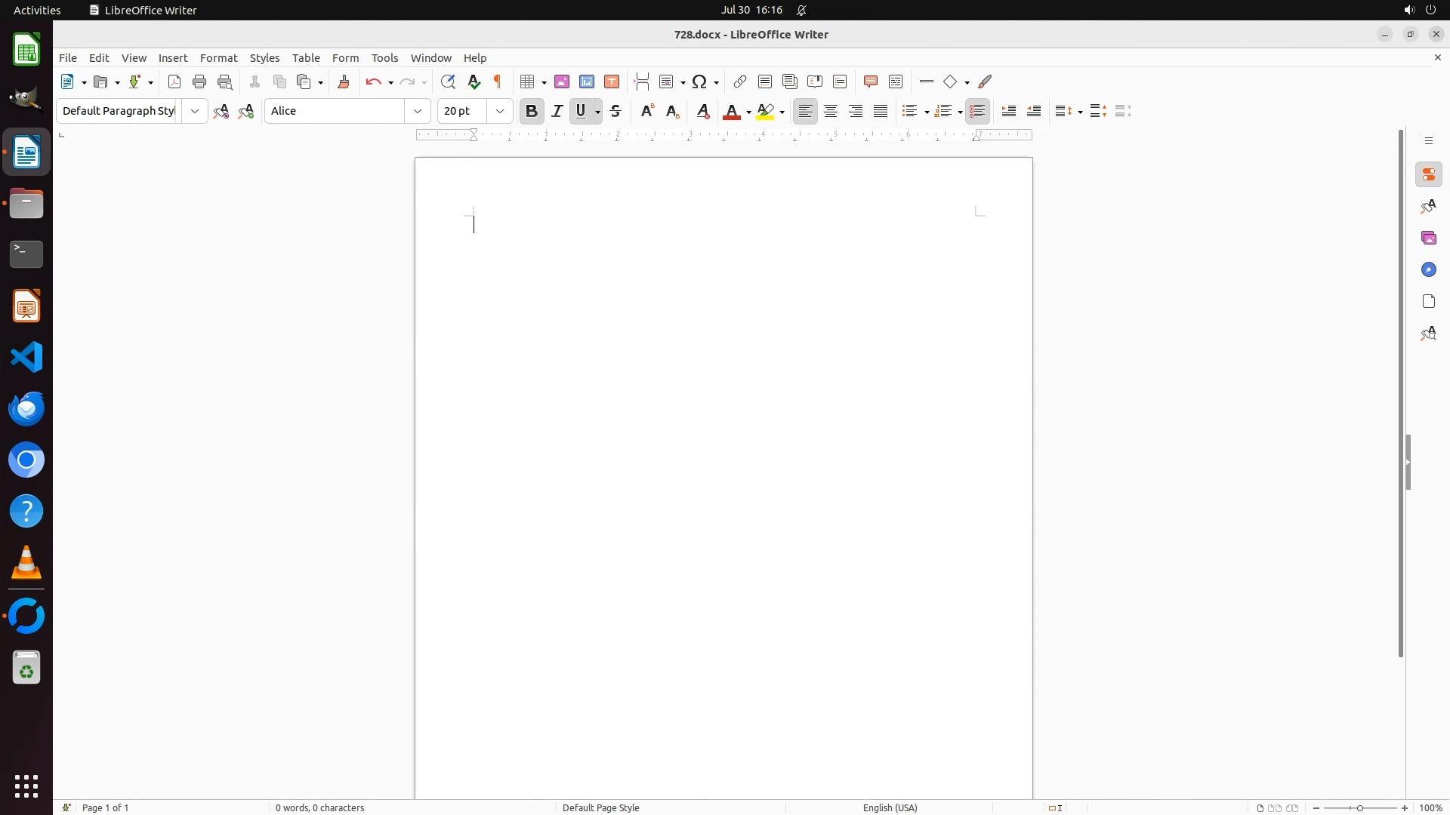
Task: Open the Gallery sidebar panel
Action: [1429, 238]
